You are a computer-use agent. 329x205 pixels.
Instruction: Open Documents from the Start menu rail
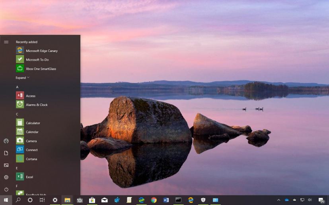click(6, 153)
